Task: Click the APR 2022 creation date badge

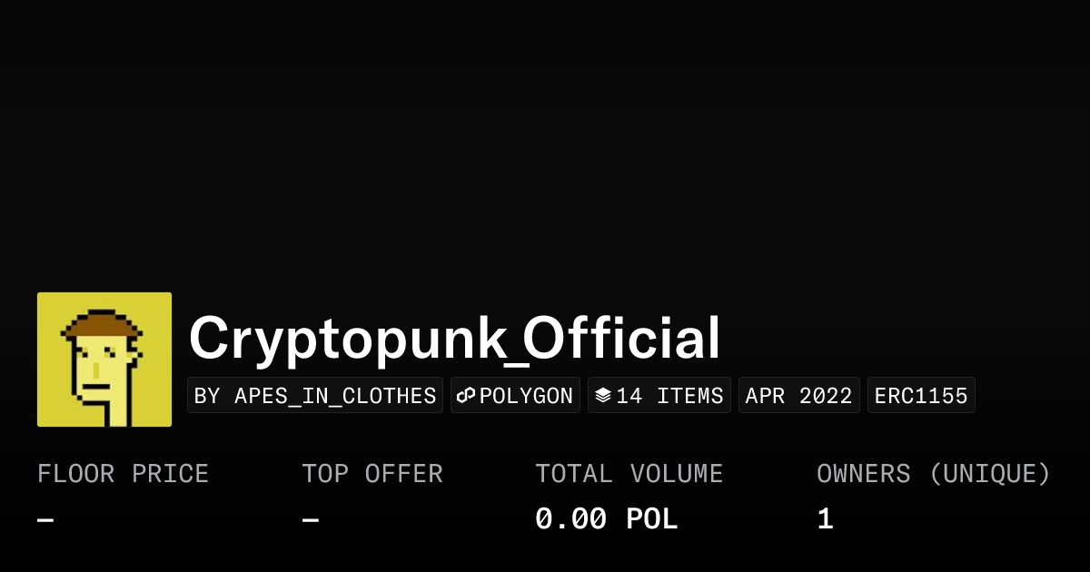Action: pos(798,396)
